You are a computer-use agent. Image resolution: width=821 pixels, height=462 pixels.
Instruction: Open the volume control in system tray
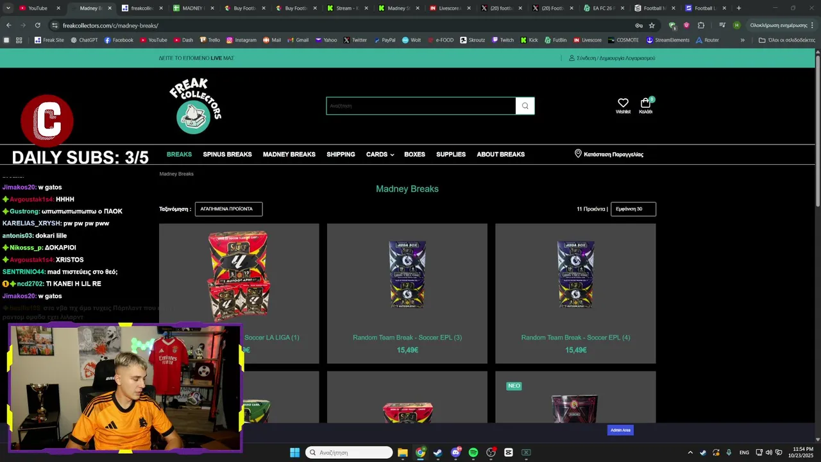(768, 452)
